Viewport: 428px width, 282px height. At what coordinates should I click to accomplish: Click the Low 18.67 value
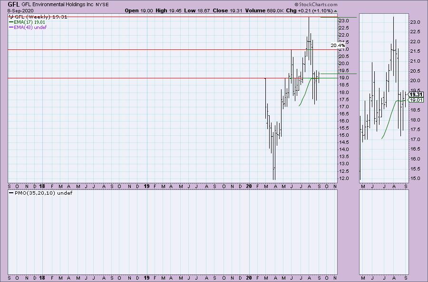pyautogui.click(x=197, y=10)
